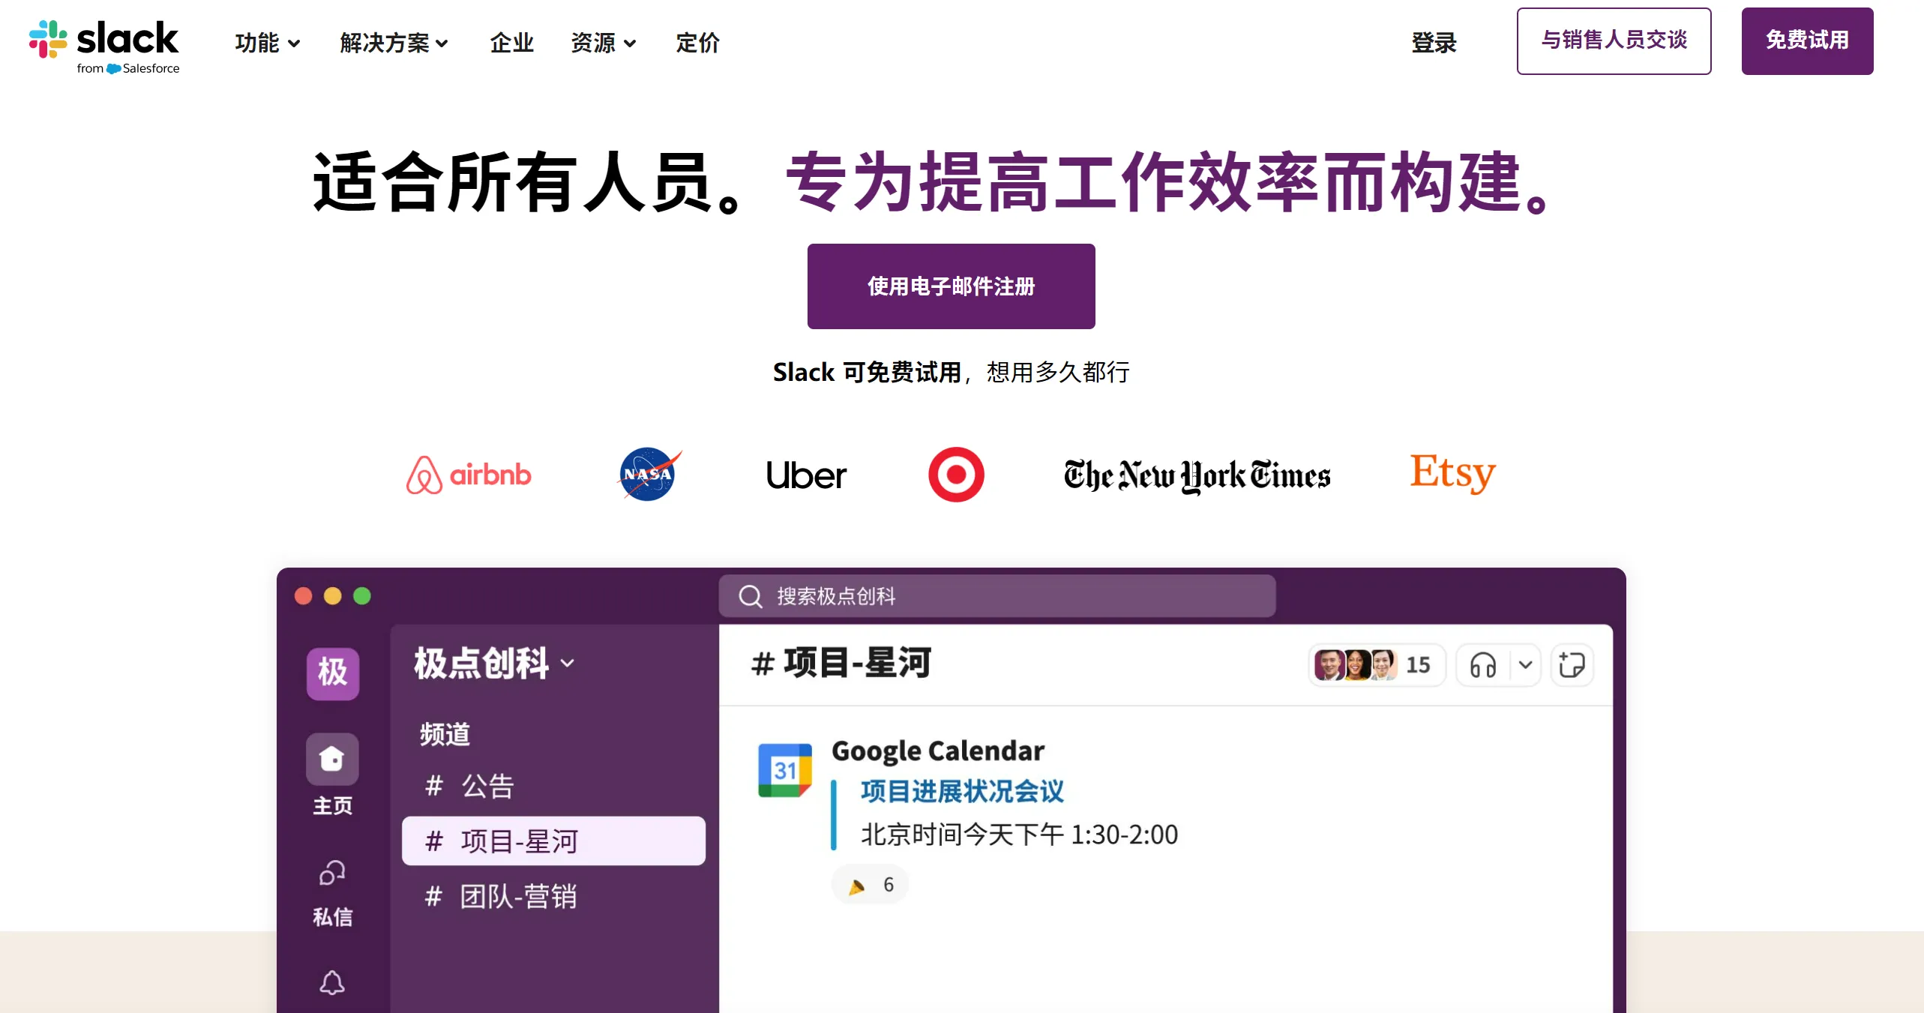Click the party popper reaction with 6
Screen dimensions: 1924x1013
[870, 885]
